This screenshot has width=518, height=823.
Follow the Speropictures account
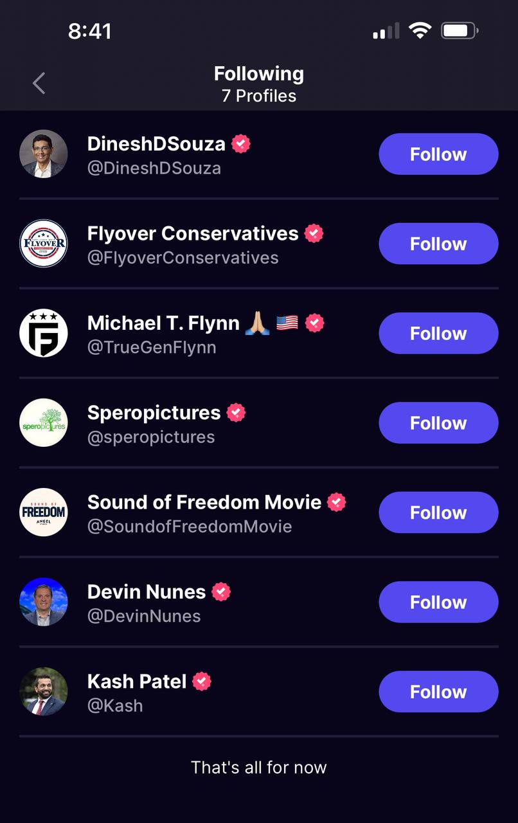438,423
